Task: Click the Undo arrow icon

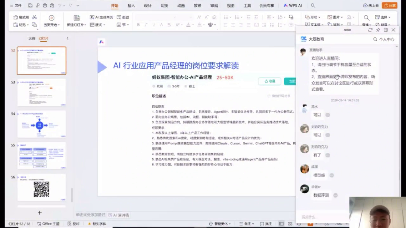Action: click(x=60, y=6)
